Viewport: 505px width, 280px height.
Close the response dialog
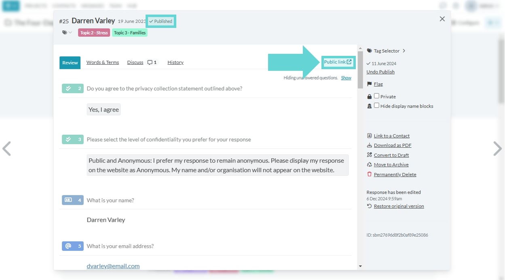(x=442, y=19)
